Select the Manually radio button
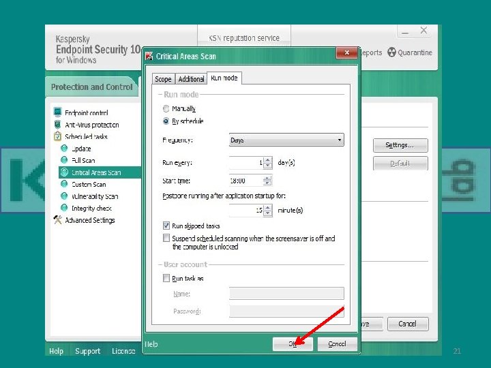The width and height of the screenshot is (491, 368). pos(166,108)
